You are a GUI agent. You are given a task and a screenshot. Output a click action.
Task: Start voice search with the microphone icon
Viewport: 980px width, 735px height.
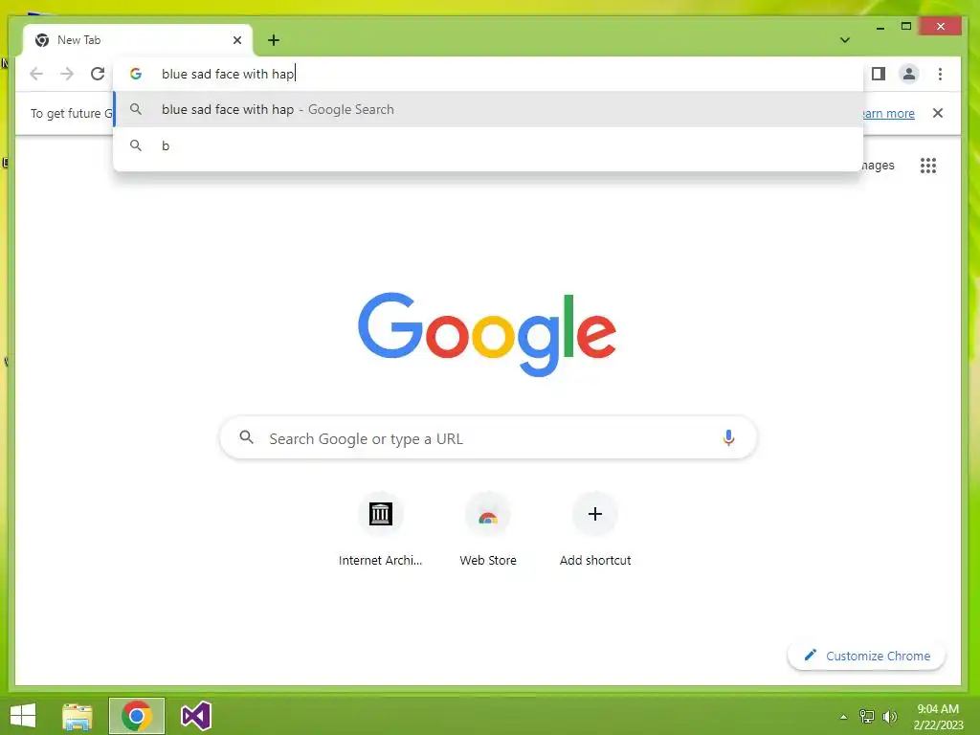pyautogui.click(x=728, y=438)
